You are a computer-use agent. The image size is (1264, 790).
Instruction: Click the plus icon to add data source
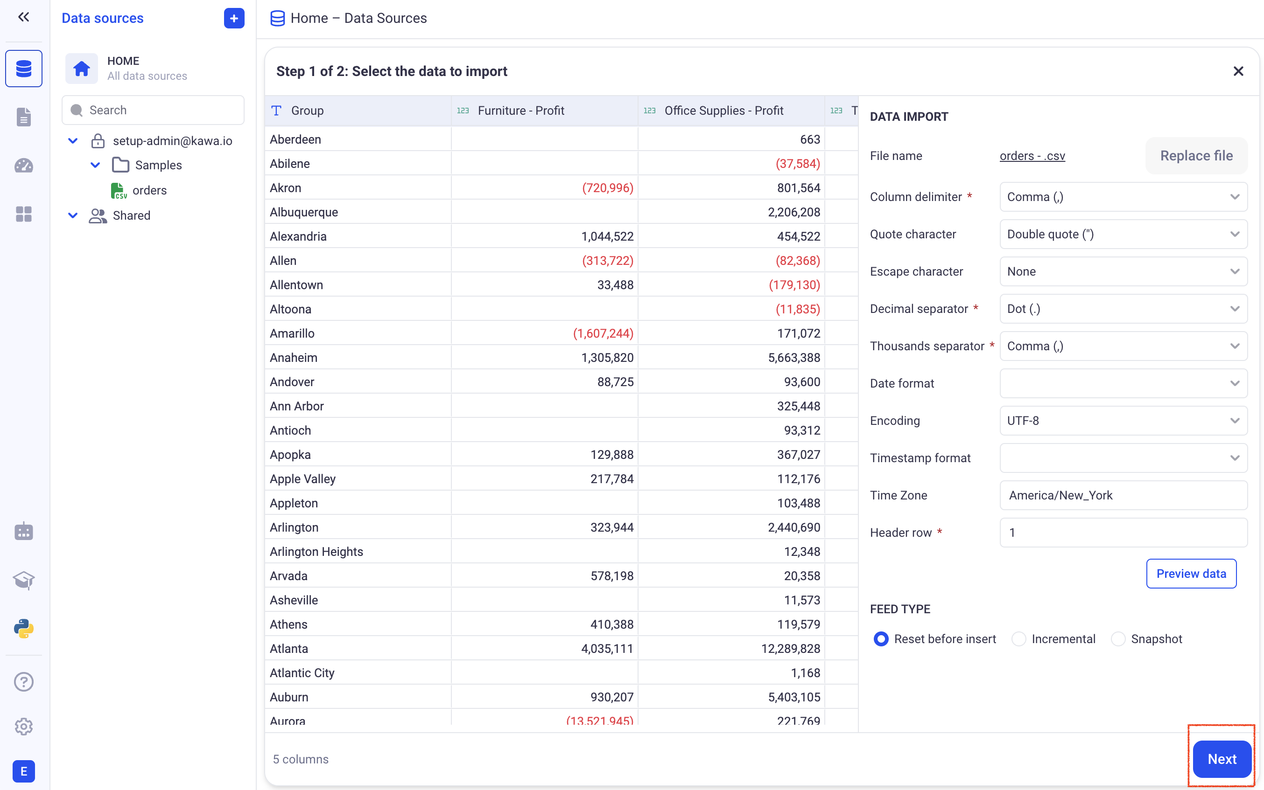point(234,18)
